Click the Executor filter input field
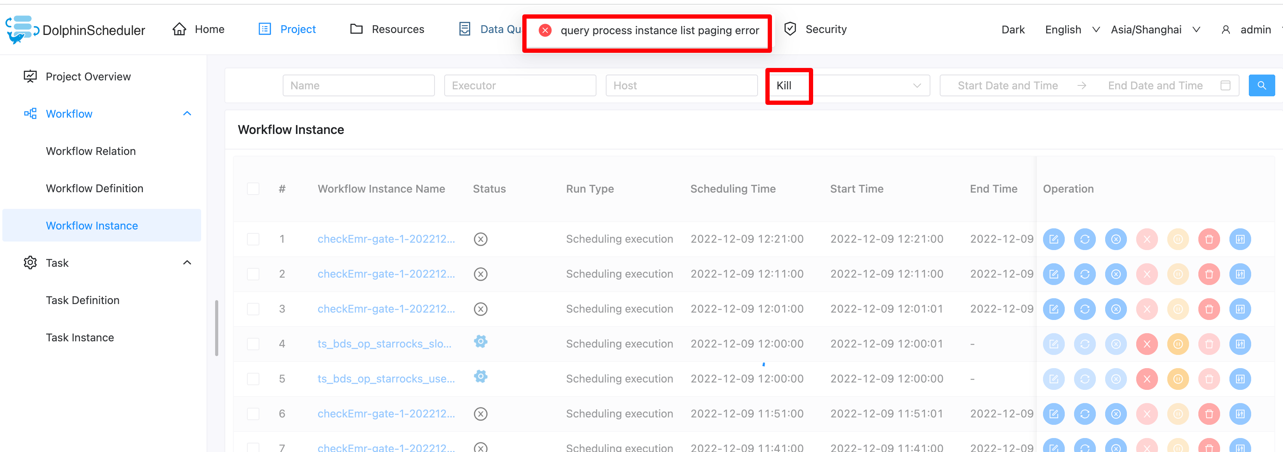 click(x=520, y=85)
